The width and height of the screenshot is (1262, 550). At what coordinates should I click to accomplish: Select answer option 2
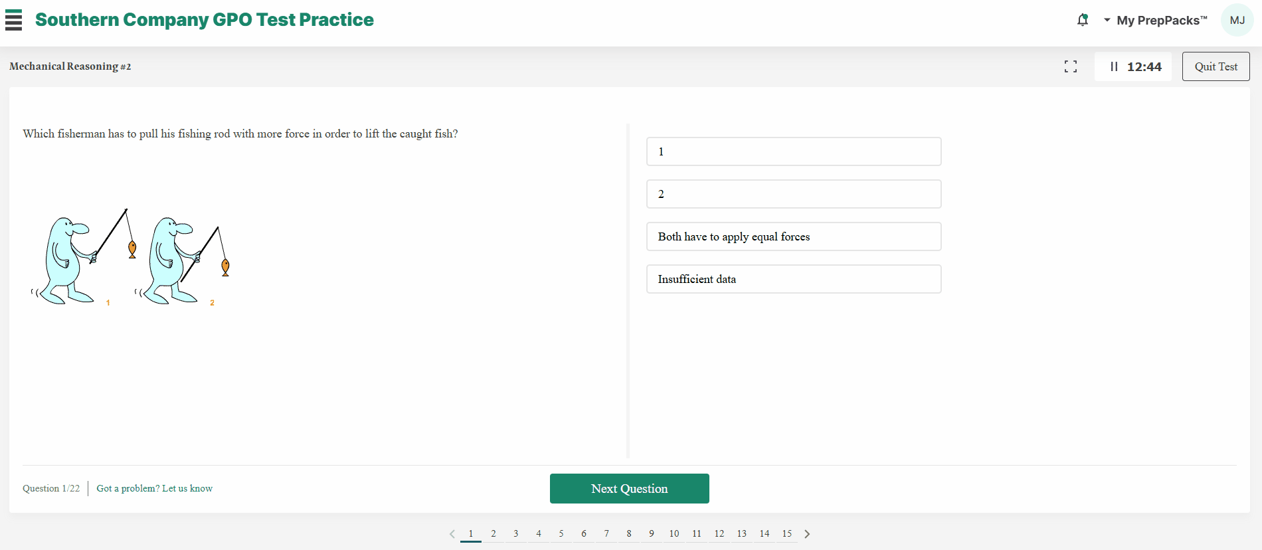(x=794, y=194)
